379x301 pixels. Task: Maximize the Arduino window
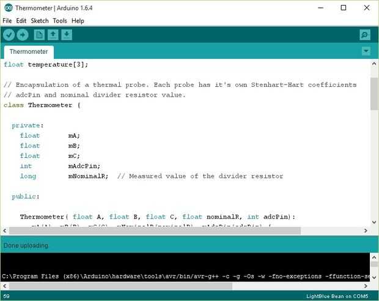(344, 8)
